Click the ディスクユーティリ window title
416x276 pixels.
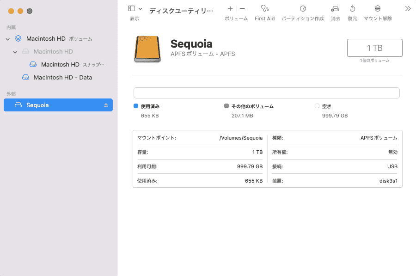click(181, 11)
